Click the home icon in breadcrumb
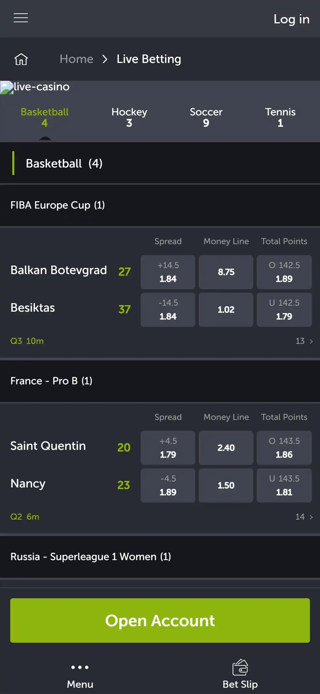The height and width of the screenshot is (694, 320). [21, 59]
